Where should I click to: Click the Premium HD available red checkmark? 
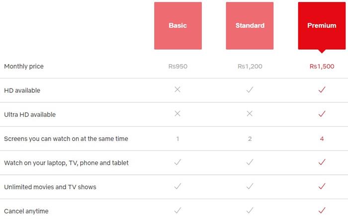click(322, 90)
